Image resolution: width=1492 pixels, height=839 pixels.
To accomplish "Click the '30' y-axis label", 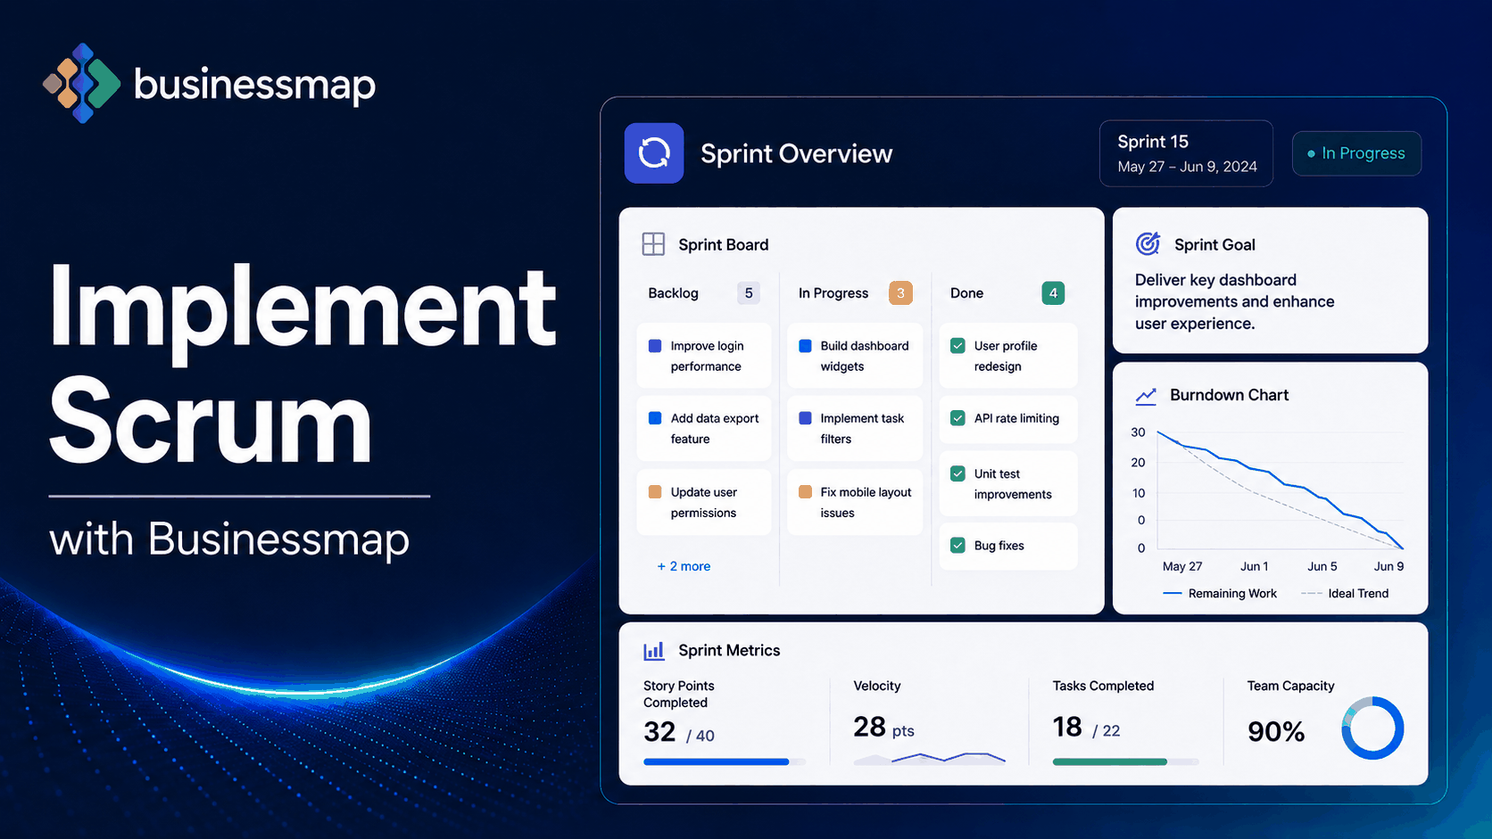I will (x=1138, y=432).
